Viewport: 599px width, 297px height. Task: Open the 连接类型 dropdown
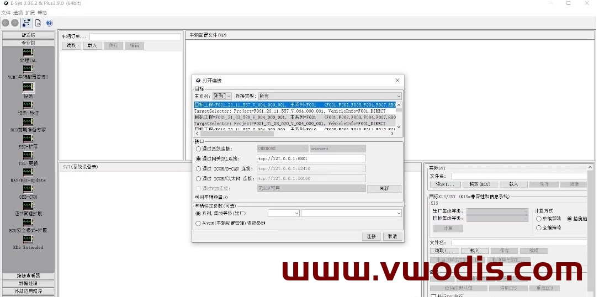330,96
